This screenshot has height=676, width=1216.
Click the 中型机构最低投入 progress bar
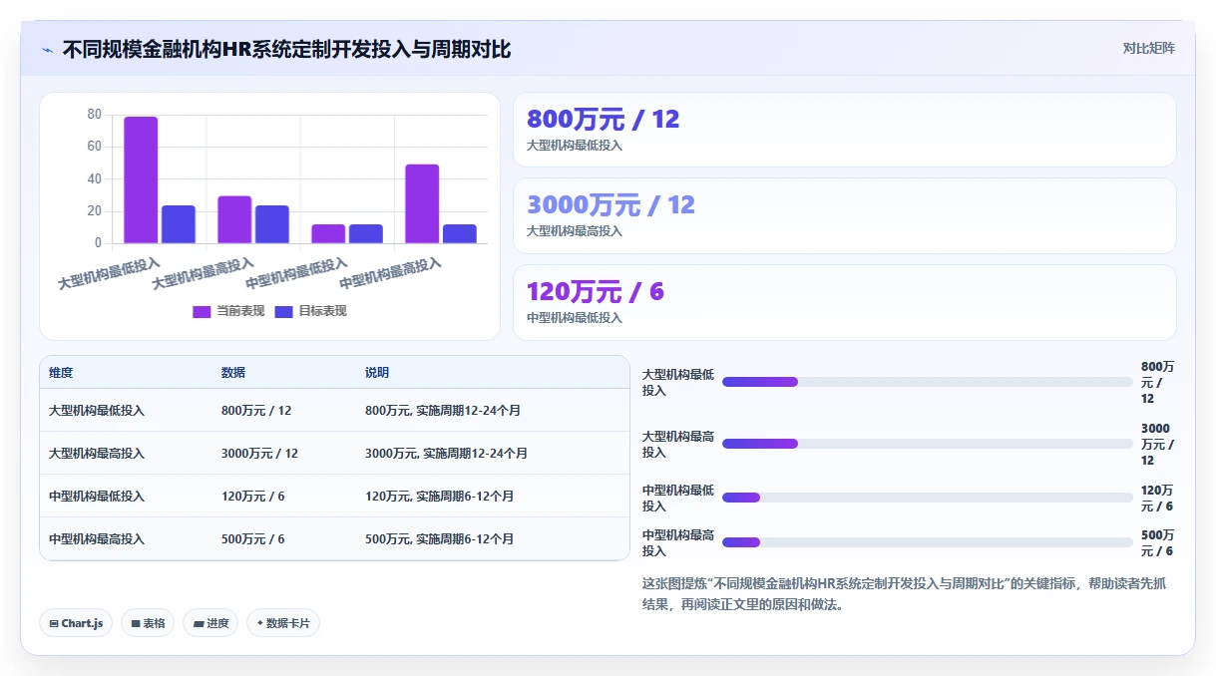click(927, 498)
